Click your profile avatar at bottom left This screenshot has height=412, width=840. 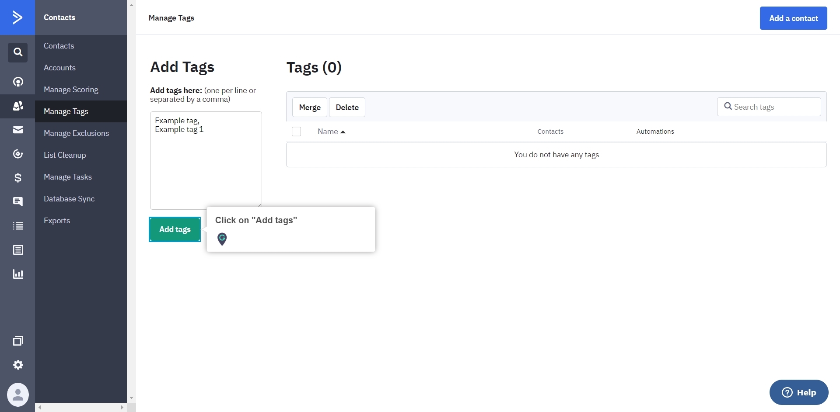[x=17, y=395]
